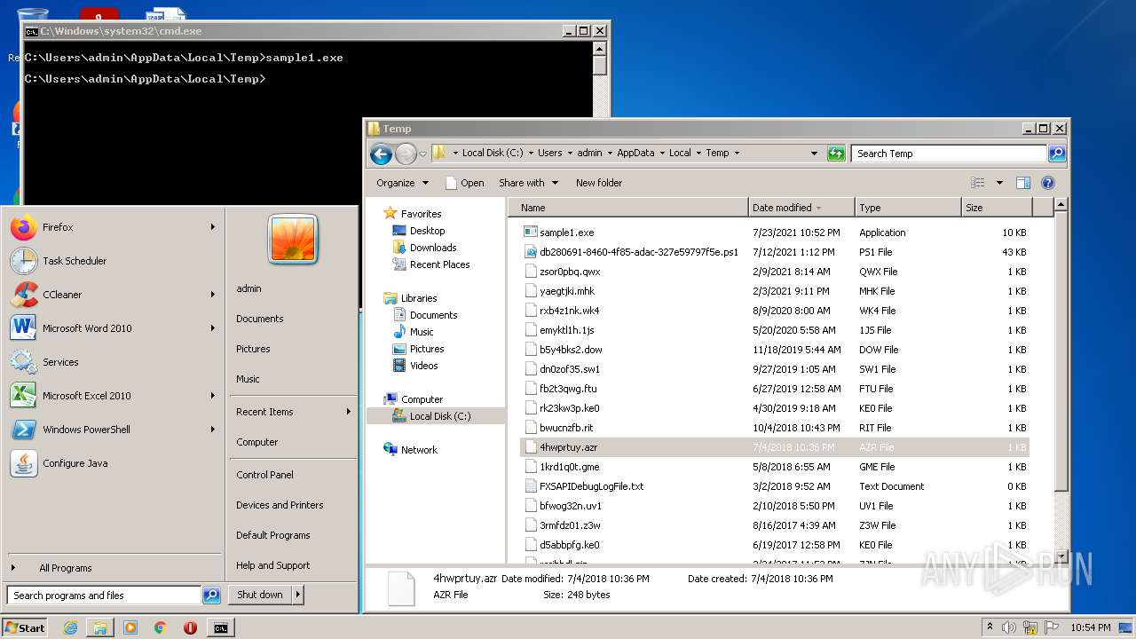Image resolution: width=1136 pixels, height=639 pixels.
Task: Expand the Microsoft Word 2010 jump list arrow
Action: pos(213,328)
